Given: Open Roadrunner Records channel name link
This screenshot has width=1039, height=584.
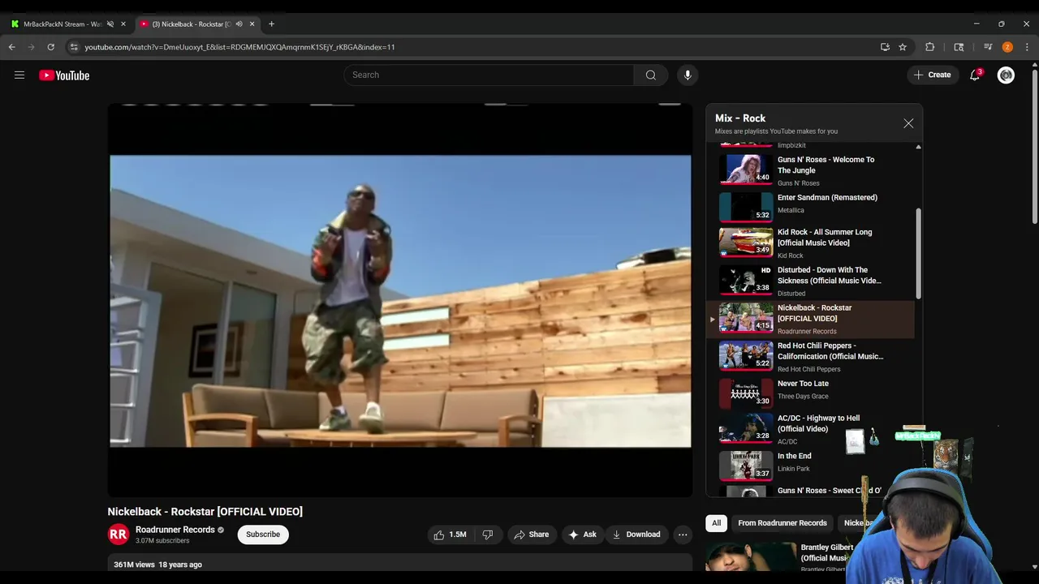Looking at the screenshot, I should (x=175, y=530).
